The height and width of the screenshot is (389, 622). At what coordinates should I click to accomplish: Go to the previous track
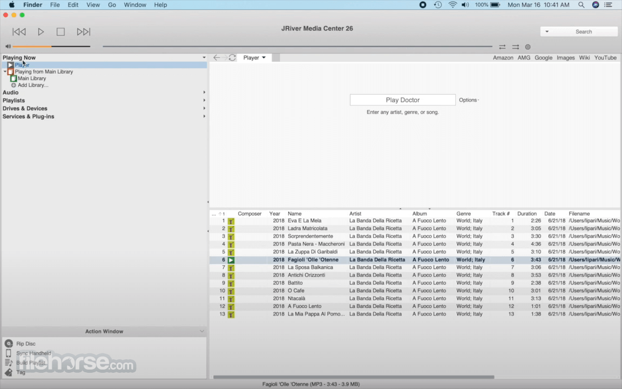19,32
